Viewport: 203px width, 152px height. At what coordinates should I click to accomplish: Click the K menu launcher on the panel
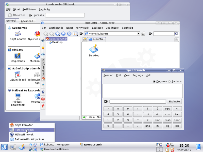pos(4,147)
